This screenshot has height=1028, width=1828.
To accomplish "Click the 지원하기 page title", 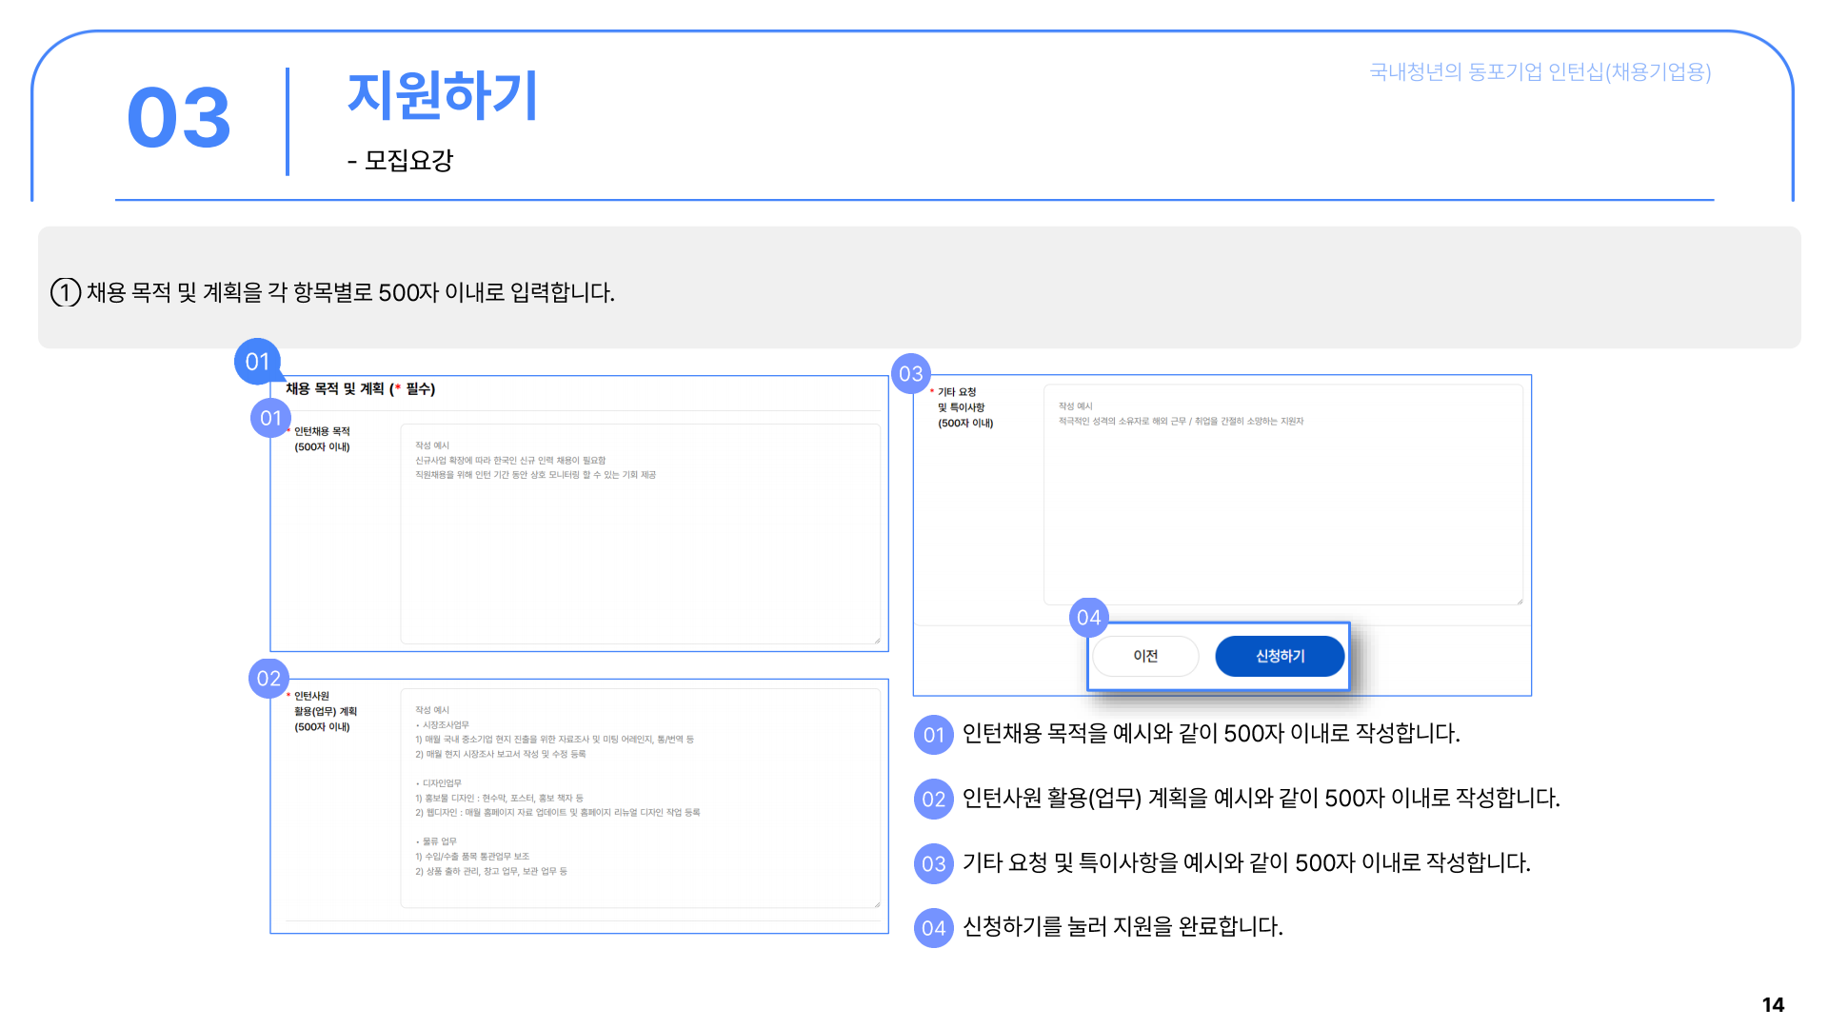I will 443,96.
